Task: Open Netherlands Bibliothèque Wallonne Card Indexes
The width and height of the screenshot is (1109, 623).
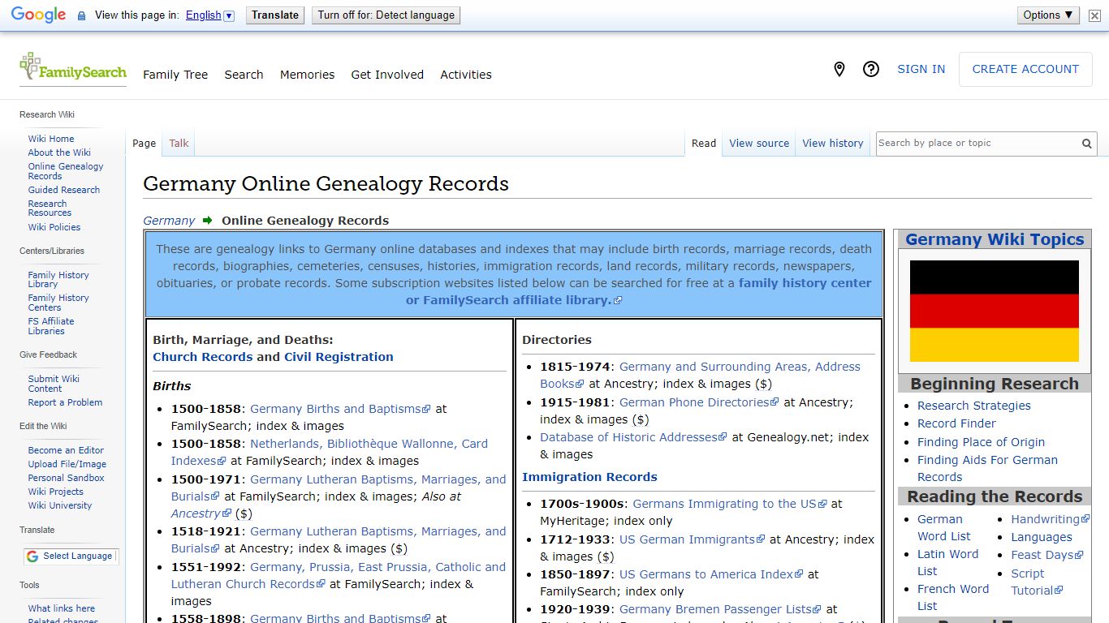Action: pos(330,453)
